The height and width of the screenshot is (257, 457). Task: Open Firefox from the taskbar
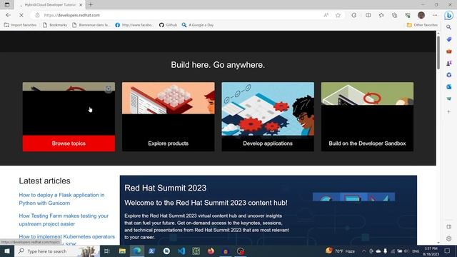pyautogui.click(x=211, y=251)
